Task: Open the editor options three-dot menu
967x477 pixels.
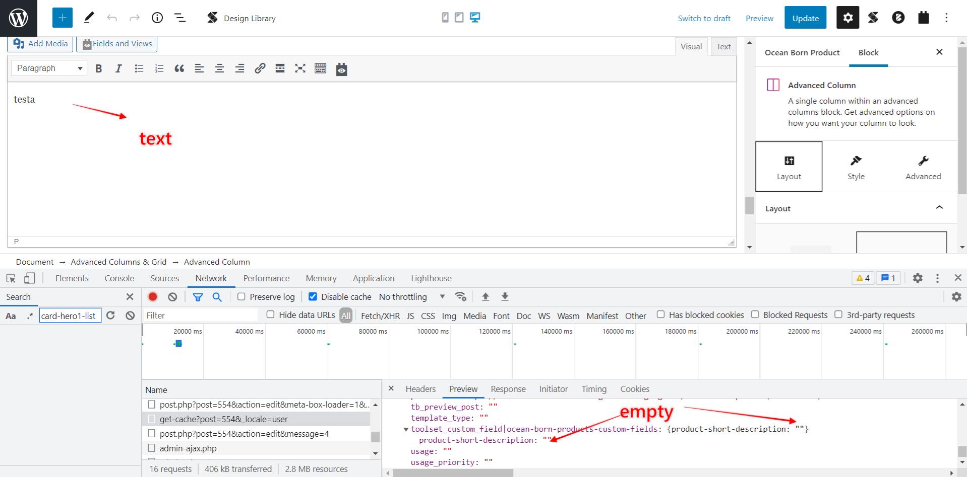Action: (x=946, y=18)
